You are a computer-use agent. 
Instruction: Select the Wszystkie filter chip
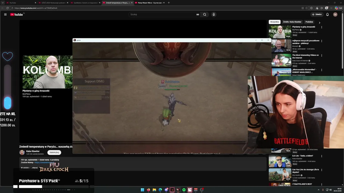pos(275,22)
